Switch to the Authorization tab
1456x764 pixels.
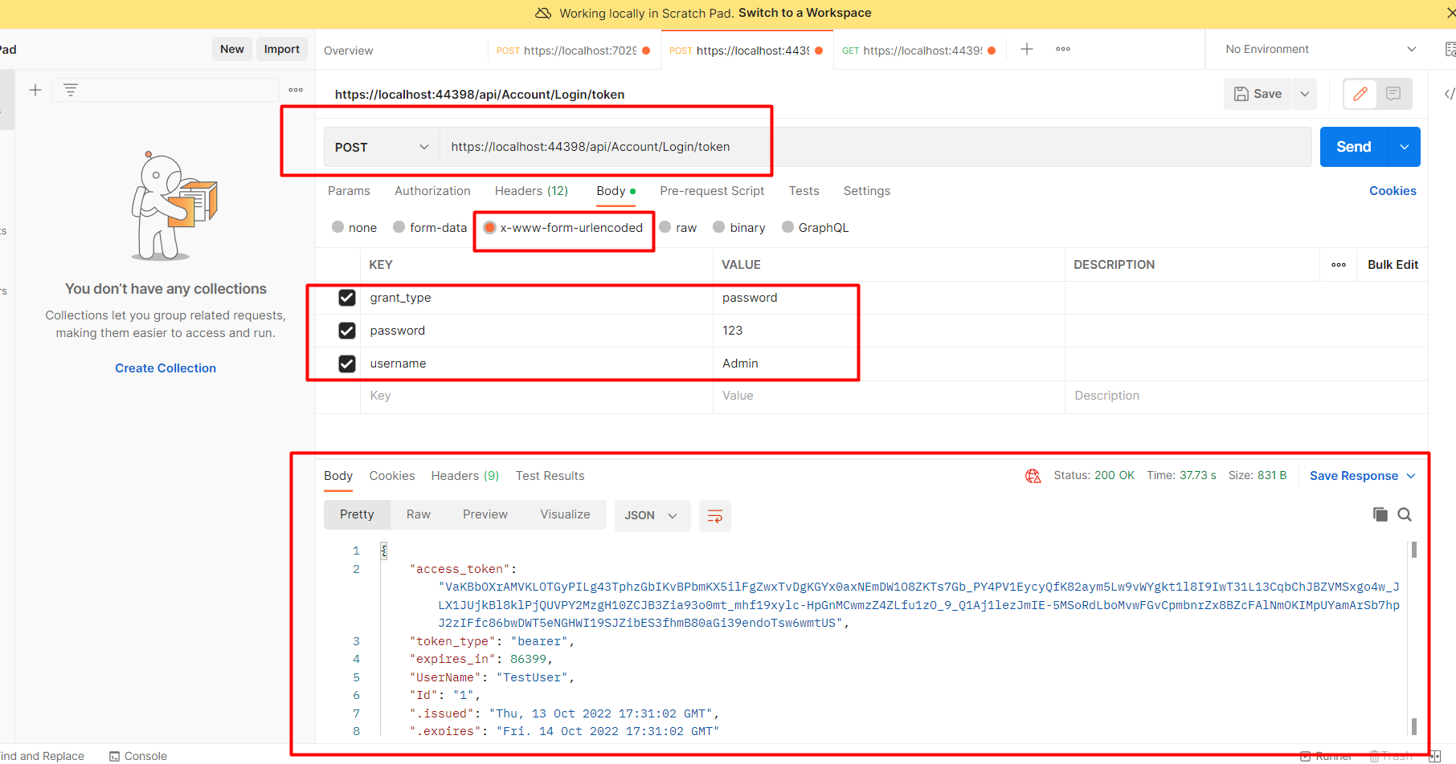point(432,191)
